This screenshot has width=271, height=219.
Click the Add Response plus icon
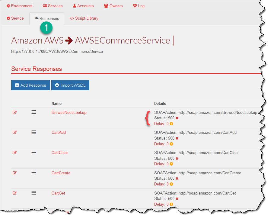(x=17, y=85)
